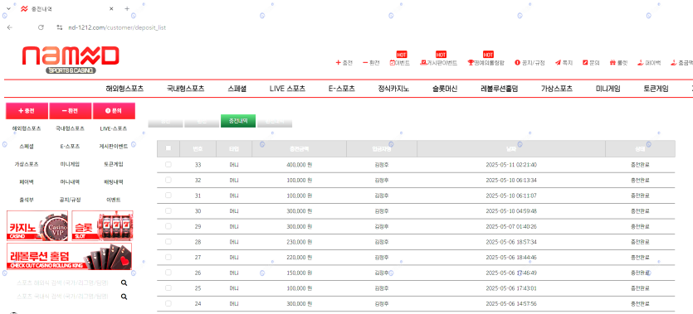
Task: Check the checkbox for row 33
Action: pyautogui.click(x=168, y=165)
